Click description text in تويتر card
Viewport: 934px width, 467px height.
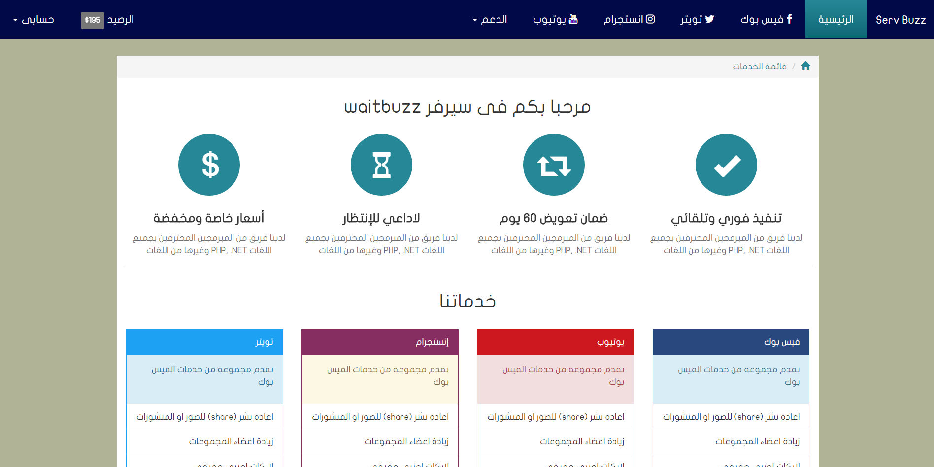[x=212, y=375]
